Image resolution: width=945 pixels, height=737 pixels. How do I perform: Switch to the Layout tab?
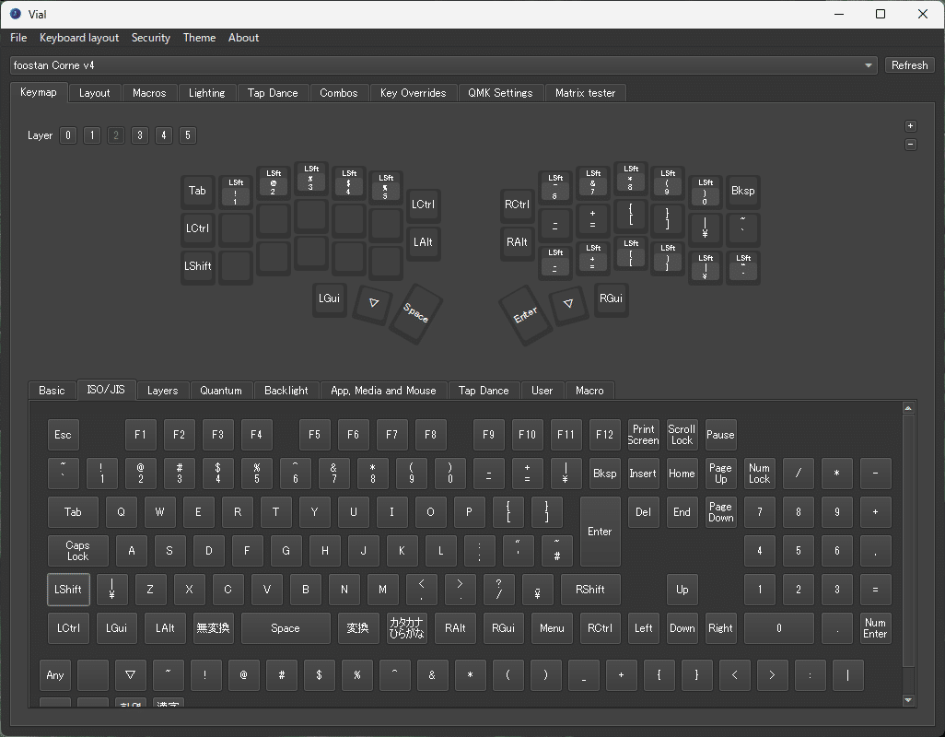point(95,93)
